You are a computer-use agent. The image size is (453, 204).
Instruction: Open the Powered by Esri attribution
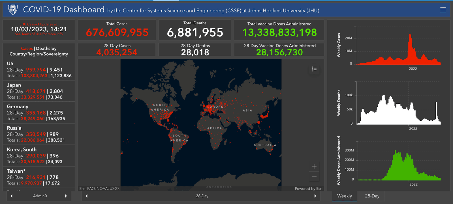pyautogui.click(x=309, y=188)
